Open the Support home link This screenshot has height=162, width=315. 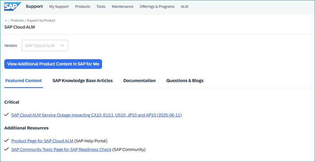tap(34, 6)
